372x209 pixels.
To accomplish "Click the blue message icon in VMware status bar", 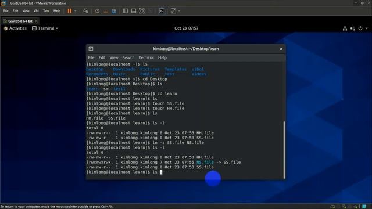I will click(x=364, y=207).
